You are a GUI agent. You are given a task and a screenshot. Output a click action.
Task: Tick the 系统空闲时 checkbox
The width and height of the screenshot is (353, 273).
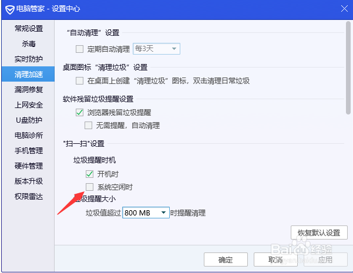pyautogui.click(x=90, y=187)
